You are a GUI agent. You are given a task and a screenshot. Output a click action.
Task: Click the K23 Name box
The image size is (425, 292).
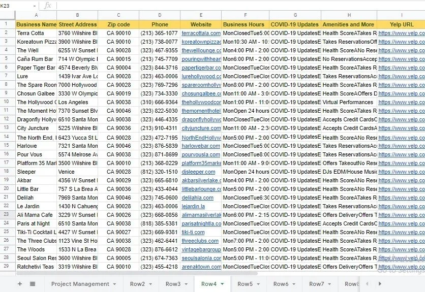(x=16, y=6)
